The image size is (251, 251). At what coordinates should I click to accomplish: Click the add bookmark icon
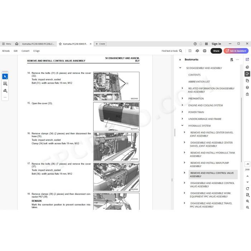232,60
